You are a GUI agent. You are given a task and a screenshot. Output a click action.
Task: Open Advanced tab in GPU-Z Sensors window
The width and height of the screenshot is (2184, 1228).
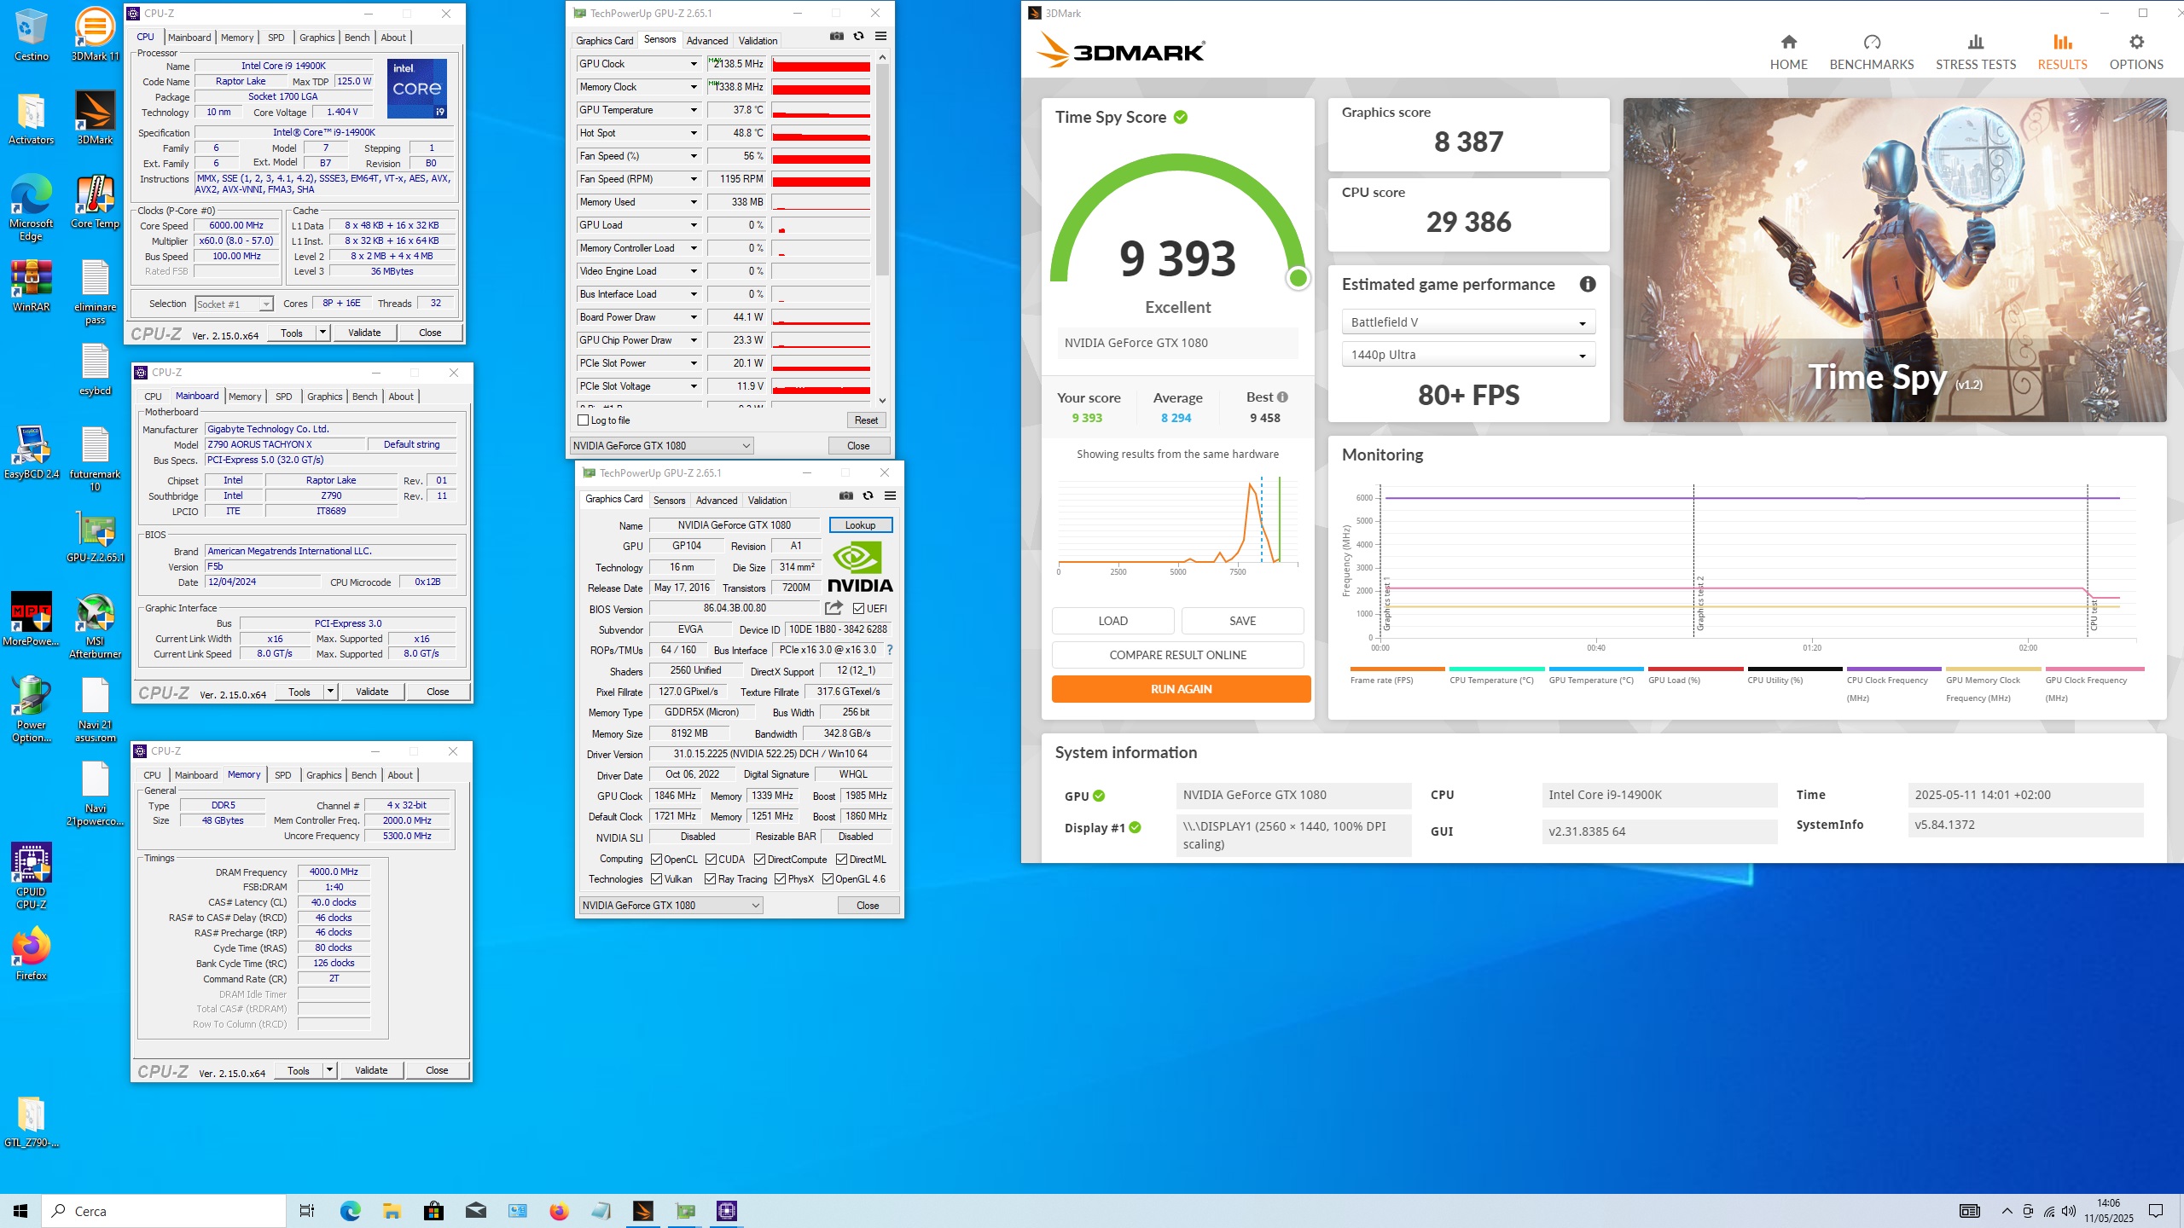(706, 41)
